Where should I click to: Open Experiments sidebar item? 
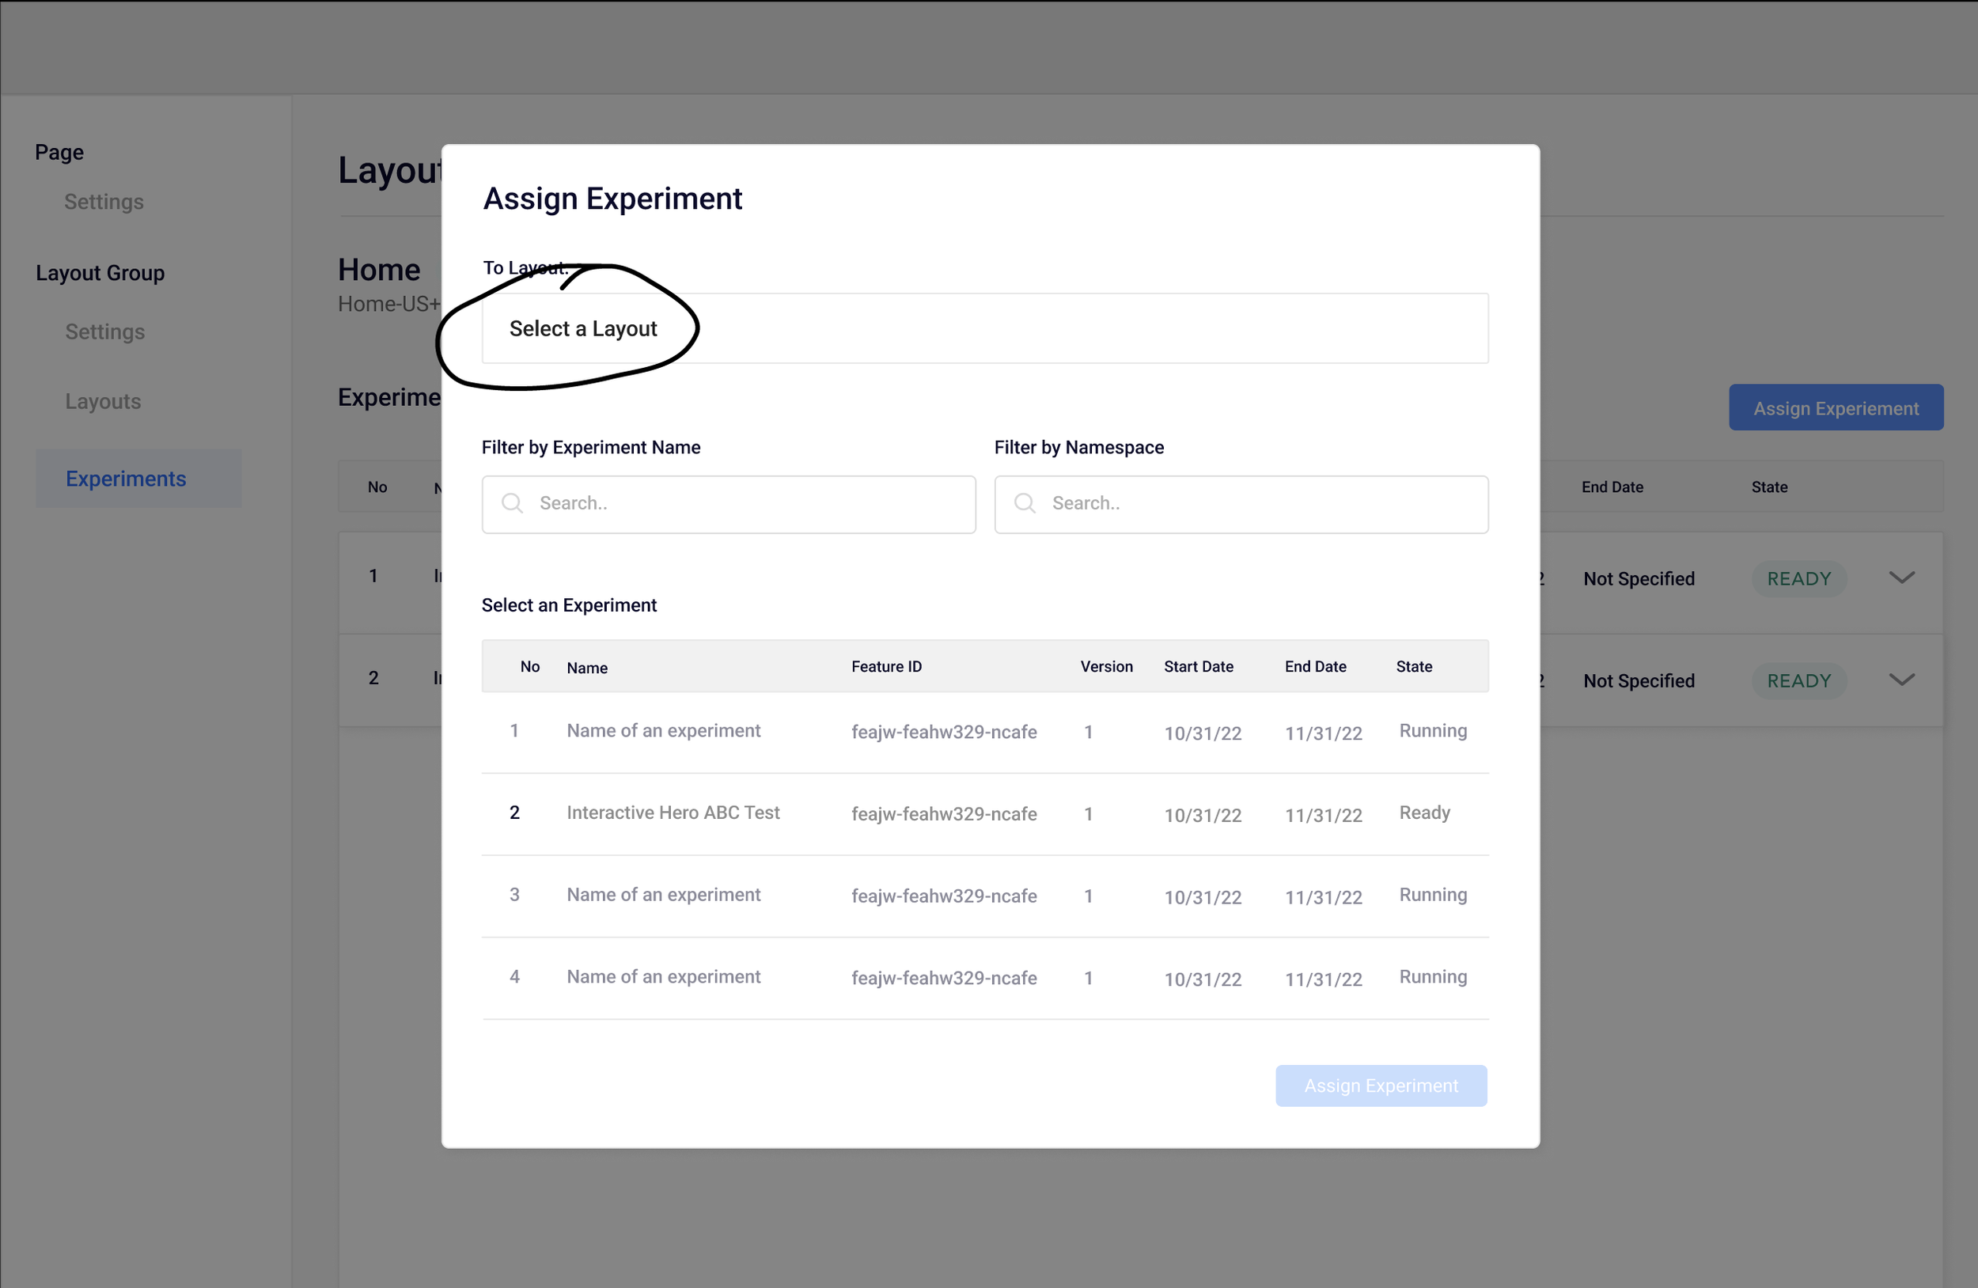pyautogui.click(x=127, y=479)
